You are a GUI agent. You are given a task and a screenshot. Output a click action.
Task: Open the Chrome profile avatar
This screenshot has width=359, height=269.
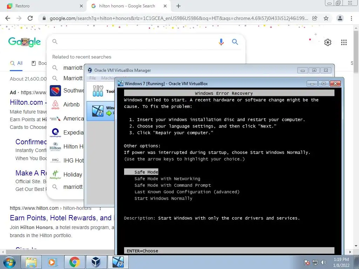[340, 18]
